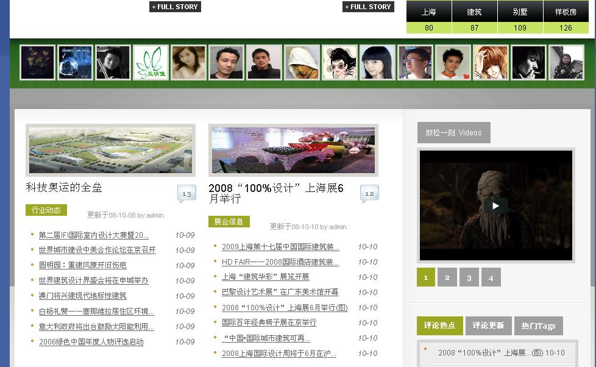Open 世界建筑设计界盛会将在申城举办 link
596x367 pixels.
(x=93, y=280)
